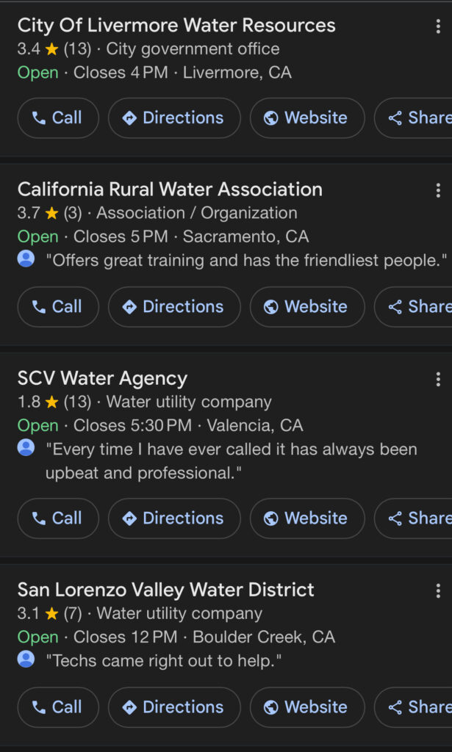Get directions to City Of Livermore Water Resources

(x=173, y=118)
